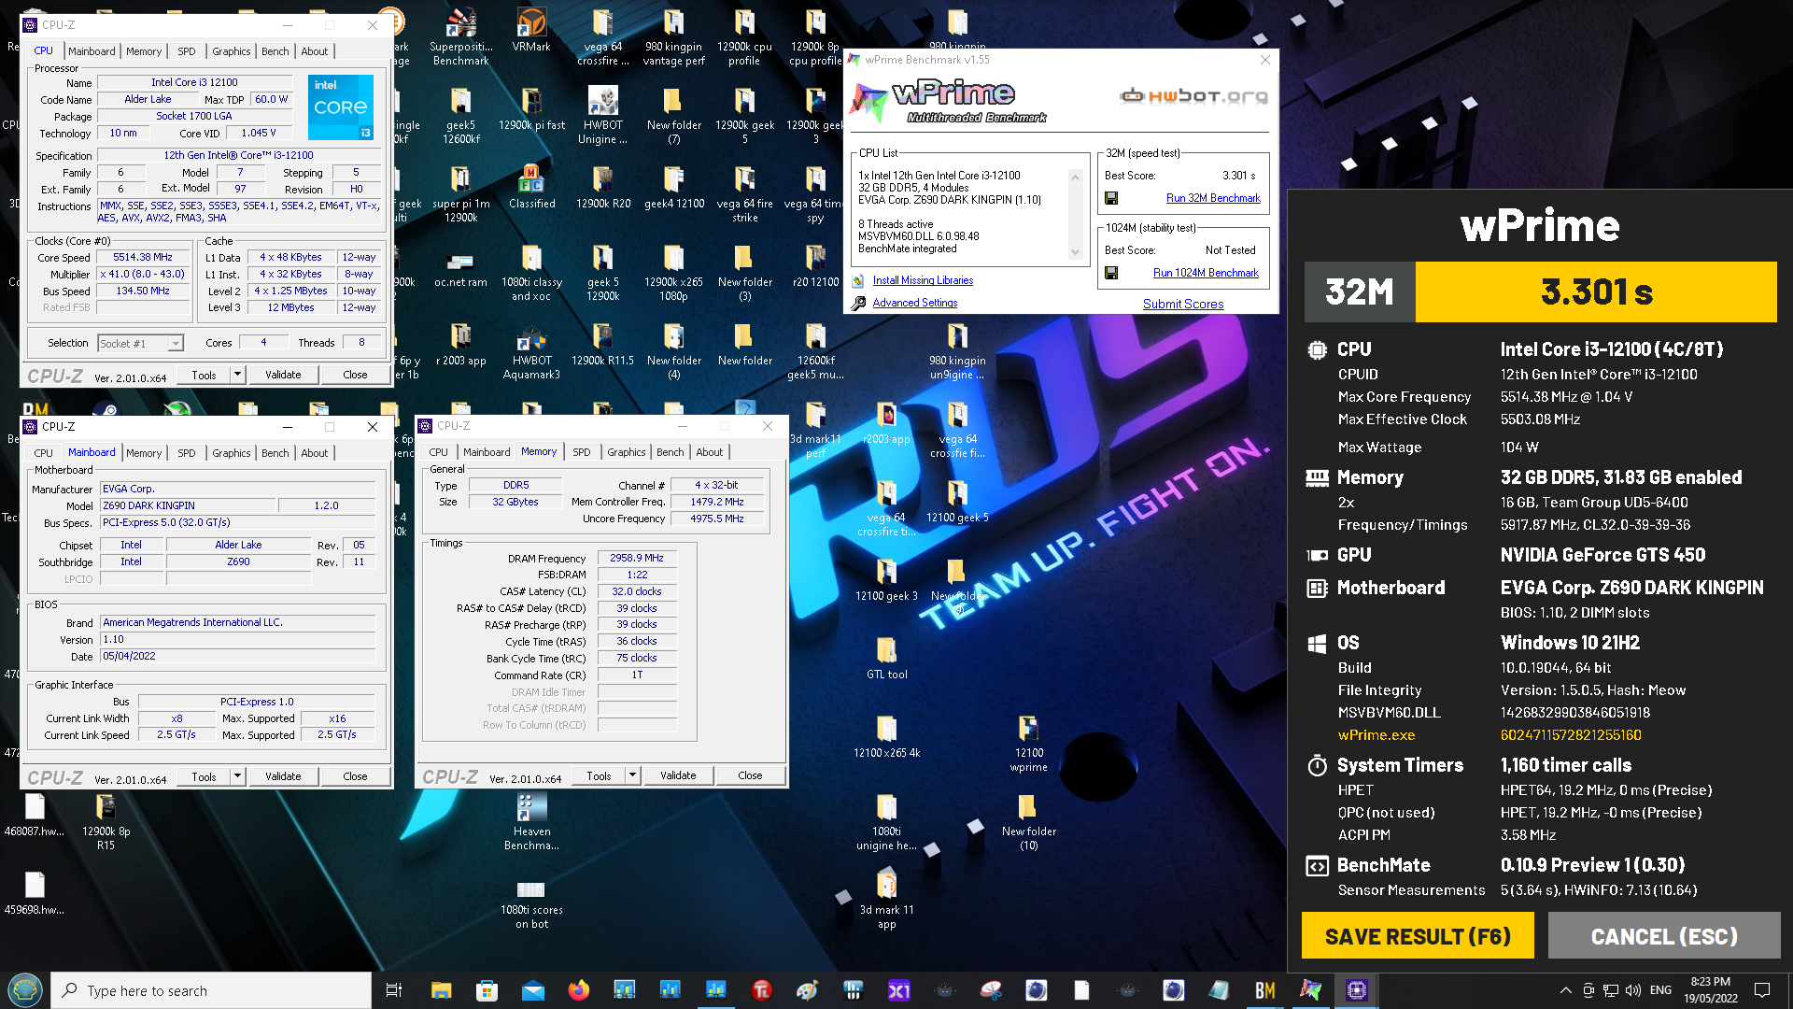
Task: Open the Install Missing Libraries link
Action: coord(923,280)
